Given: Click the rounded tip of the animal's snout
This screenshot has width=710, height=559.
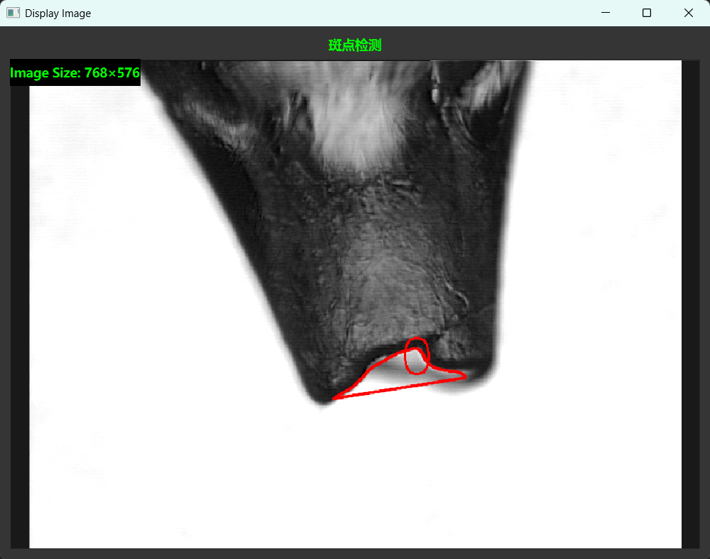Looking at the screenshot, I should point(321,395).
